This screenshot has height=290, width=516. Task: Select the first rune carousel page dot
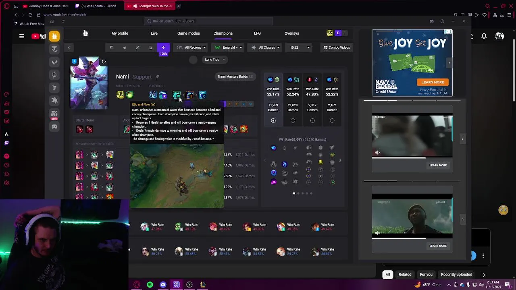coord(294,193)
